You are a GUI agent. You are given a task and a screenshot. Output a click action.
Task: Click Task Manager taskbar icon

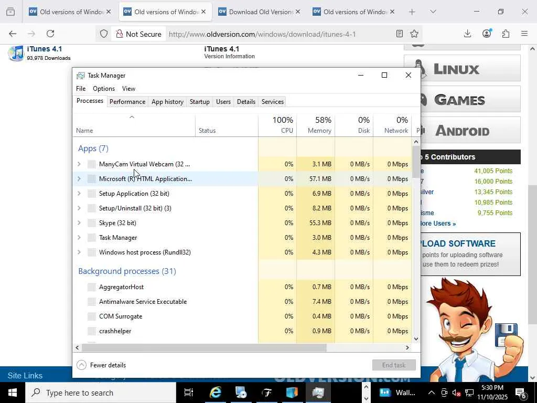(318, 393)
